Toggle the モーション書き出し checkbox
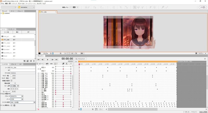Screen dimensions: 208x113 (11, 105)
